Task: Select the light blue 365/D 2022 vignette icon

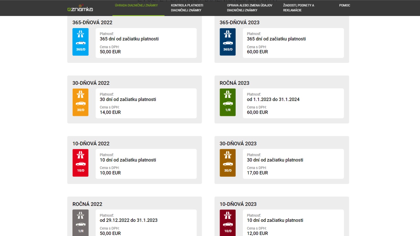Action: tap(81, 42)
